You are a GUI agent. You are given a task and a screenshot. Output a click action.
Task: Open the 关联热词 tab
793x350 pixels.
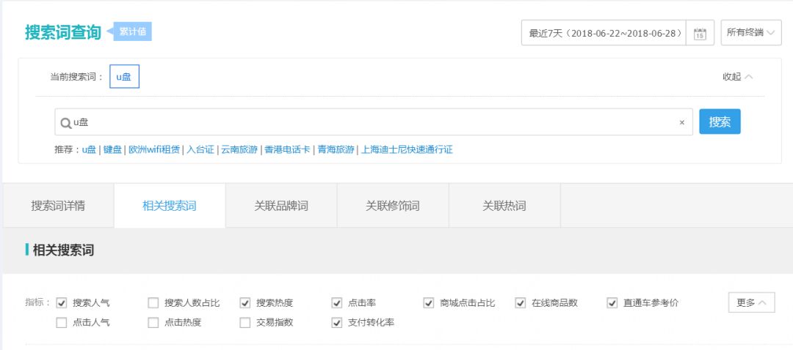pyautogui.click(x=504, y=206)
